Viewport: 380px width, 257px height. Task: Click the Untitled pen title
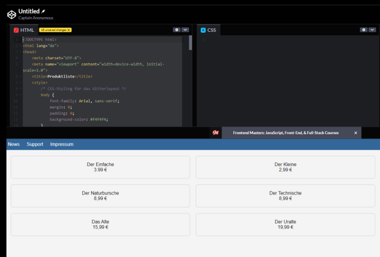click(x=29, y=11)
